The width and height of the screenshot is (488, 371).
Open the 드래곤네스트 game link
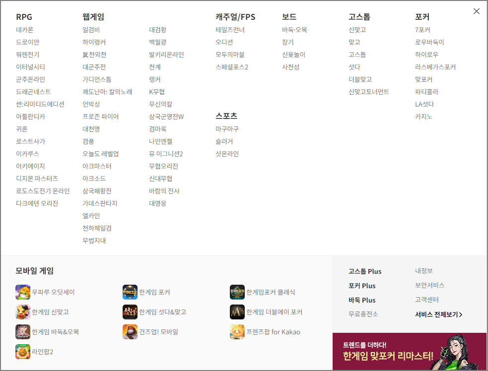[33, 92]
